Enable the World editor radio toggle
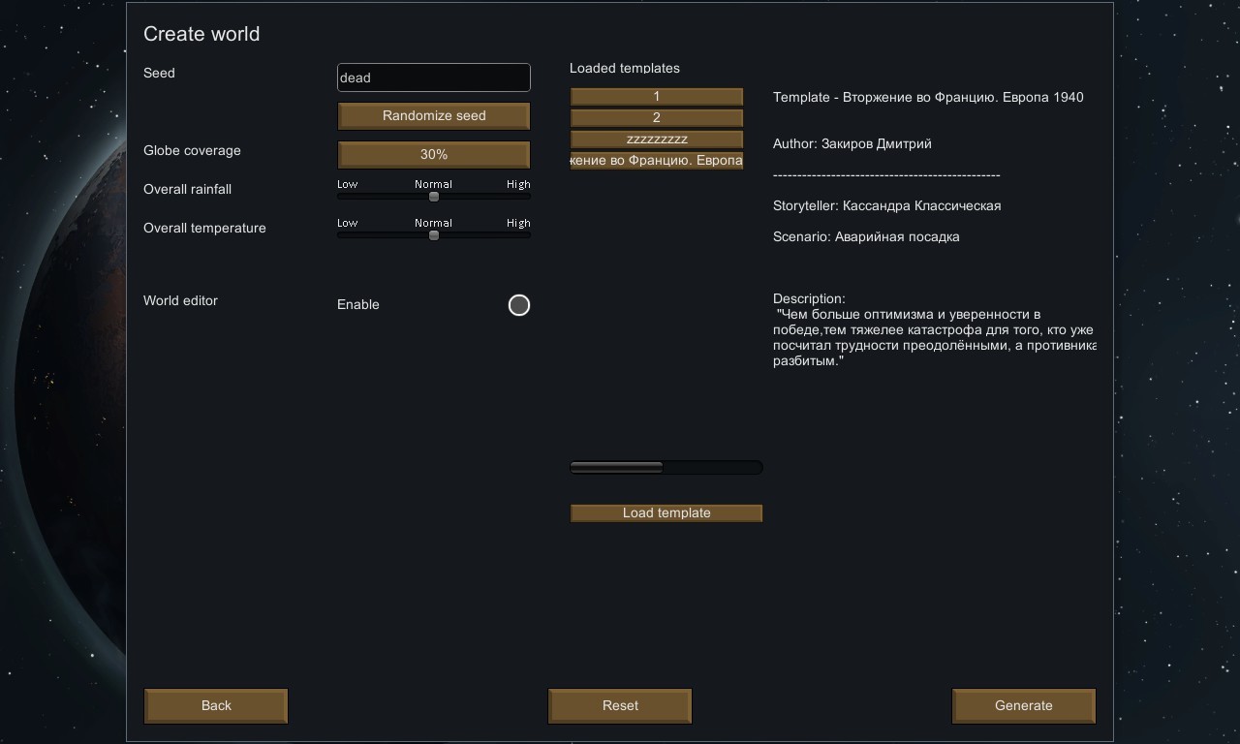The width and height of the screenshot is (1240, 744). [519, 305]
